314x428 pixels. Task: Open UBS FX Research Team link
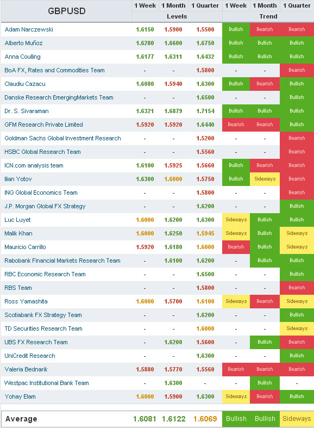pos(36,342)
